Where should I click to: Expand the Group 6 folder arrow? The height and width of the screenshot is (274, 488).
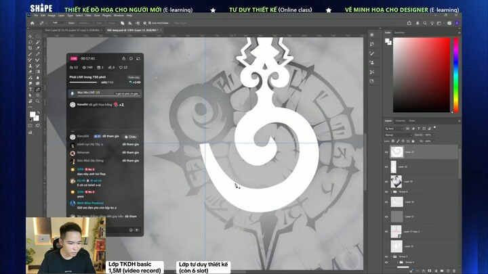(392, 191)
